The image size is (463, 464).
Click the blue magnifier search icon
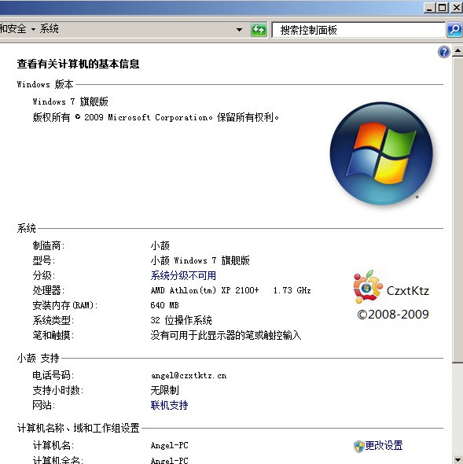454,30
